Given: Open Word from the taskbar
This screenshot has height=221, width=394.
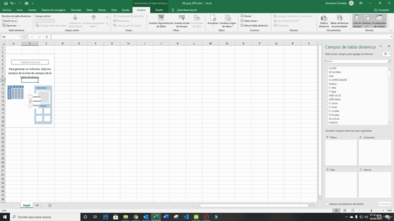Looking at the screenshot, I should pos(166,217).
